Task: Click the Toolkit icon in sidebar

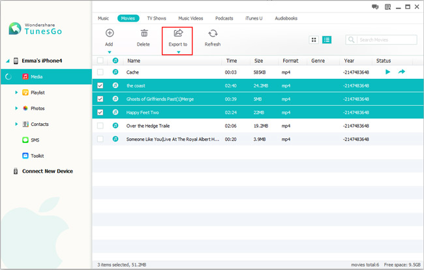Action: (x=25, y=156)
